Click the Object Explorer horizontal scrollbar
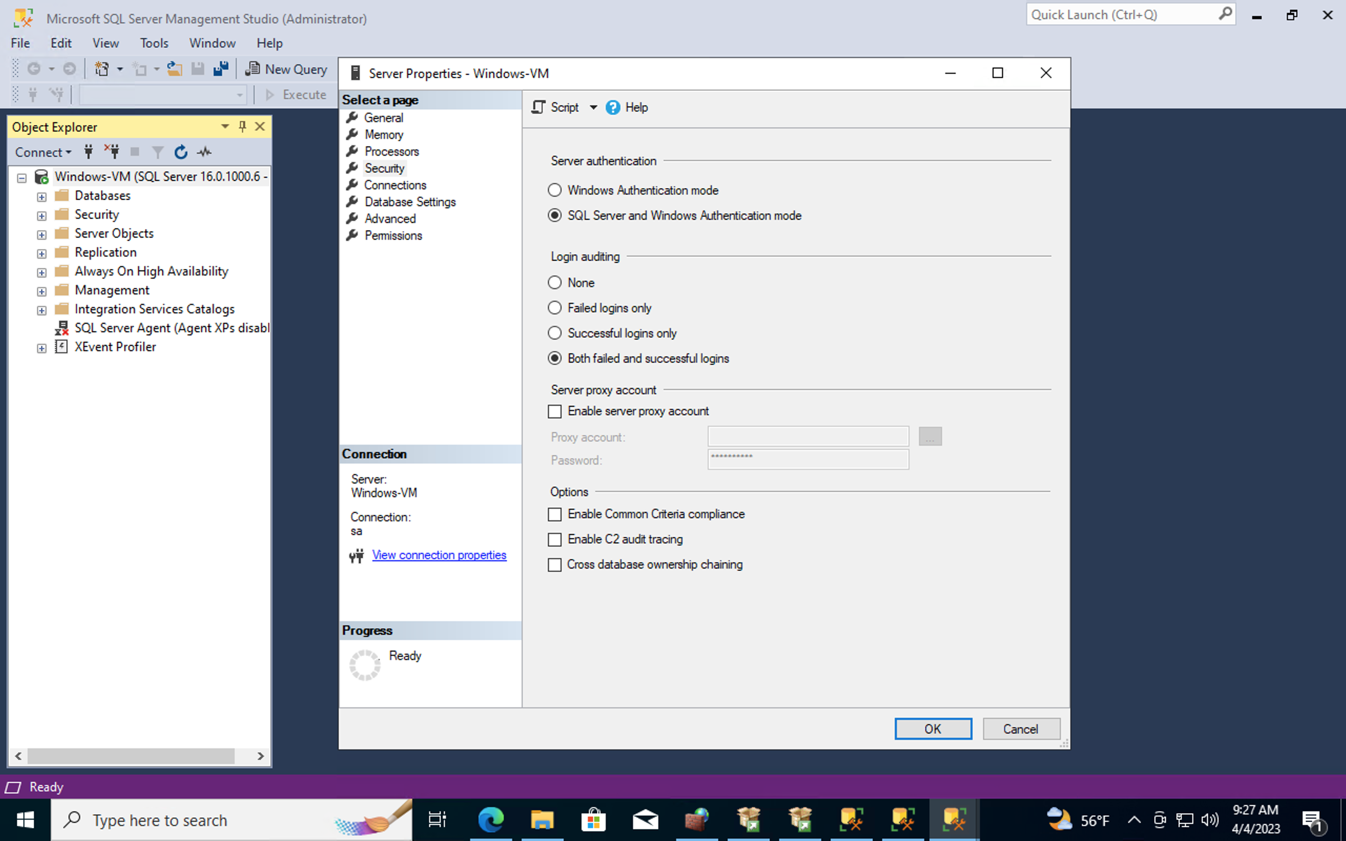This screenshot has width=1346, height=841. click(x=131, y=756)
